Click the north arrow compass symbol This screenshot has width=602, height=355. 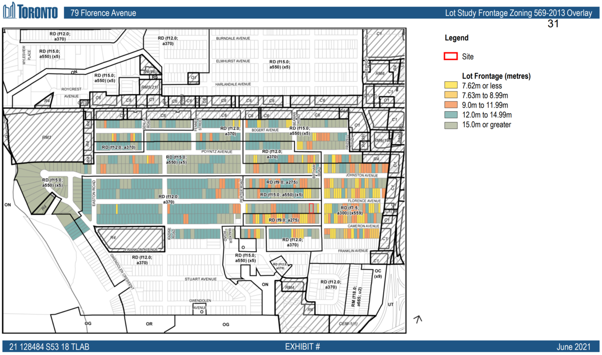click(417, 319)
